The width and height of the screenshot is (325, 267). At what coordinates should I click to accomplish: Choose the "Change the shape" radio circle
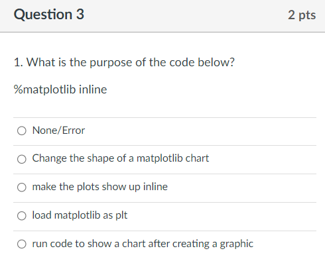pyautogui.click(x=22, y=159)
